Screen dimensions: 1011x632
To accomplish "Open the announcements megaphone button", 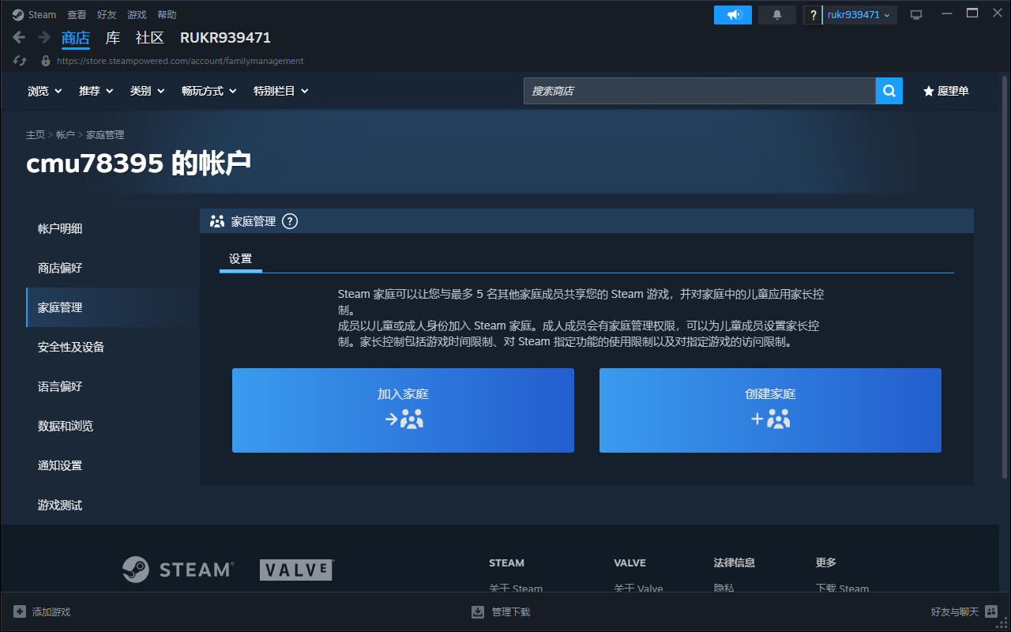I will (x=733, y=15).
